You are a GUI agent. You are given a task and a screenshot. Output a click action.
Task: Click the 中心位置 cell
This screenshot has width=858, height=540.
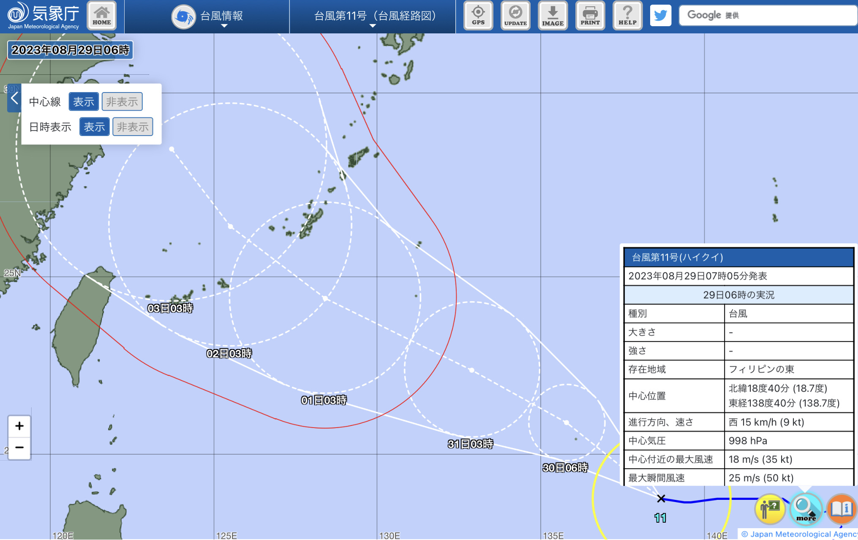674,396
